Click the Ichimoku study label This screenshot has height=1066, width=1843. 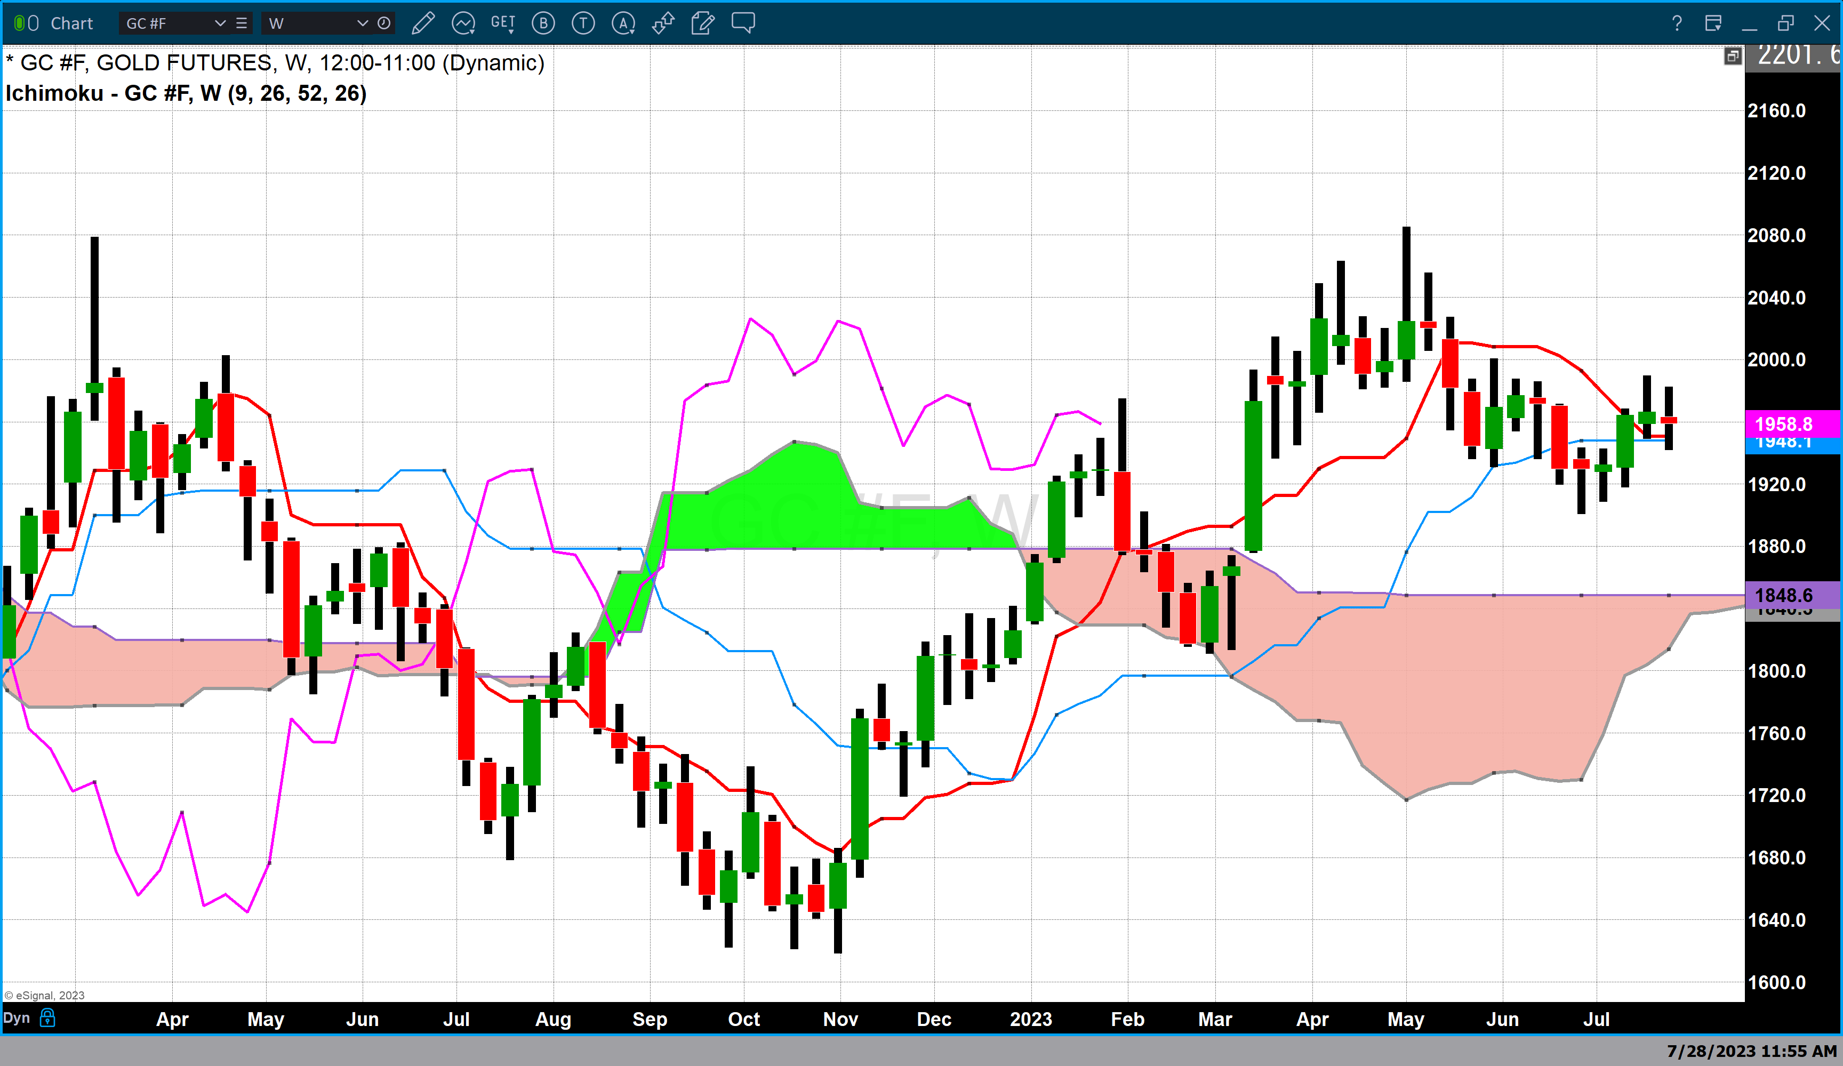point(186,93)
